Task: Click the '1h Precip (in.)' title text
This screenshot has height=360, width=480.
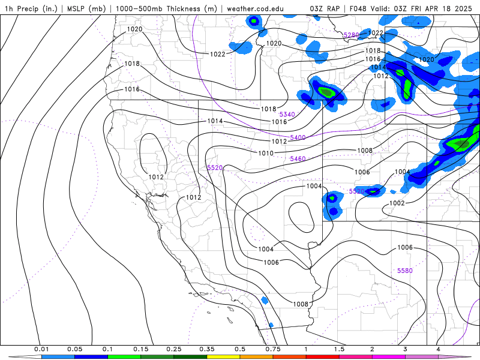Action: tap(31, 8)
